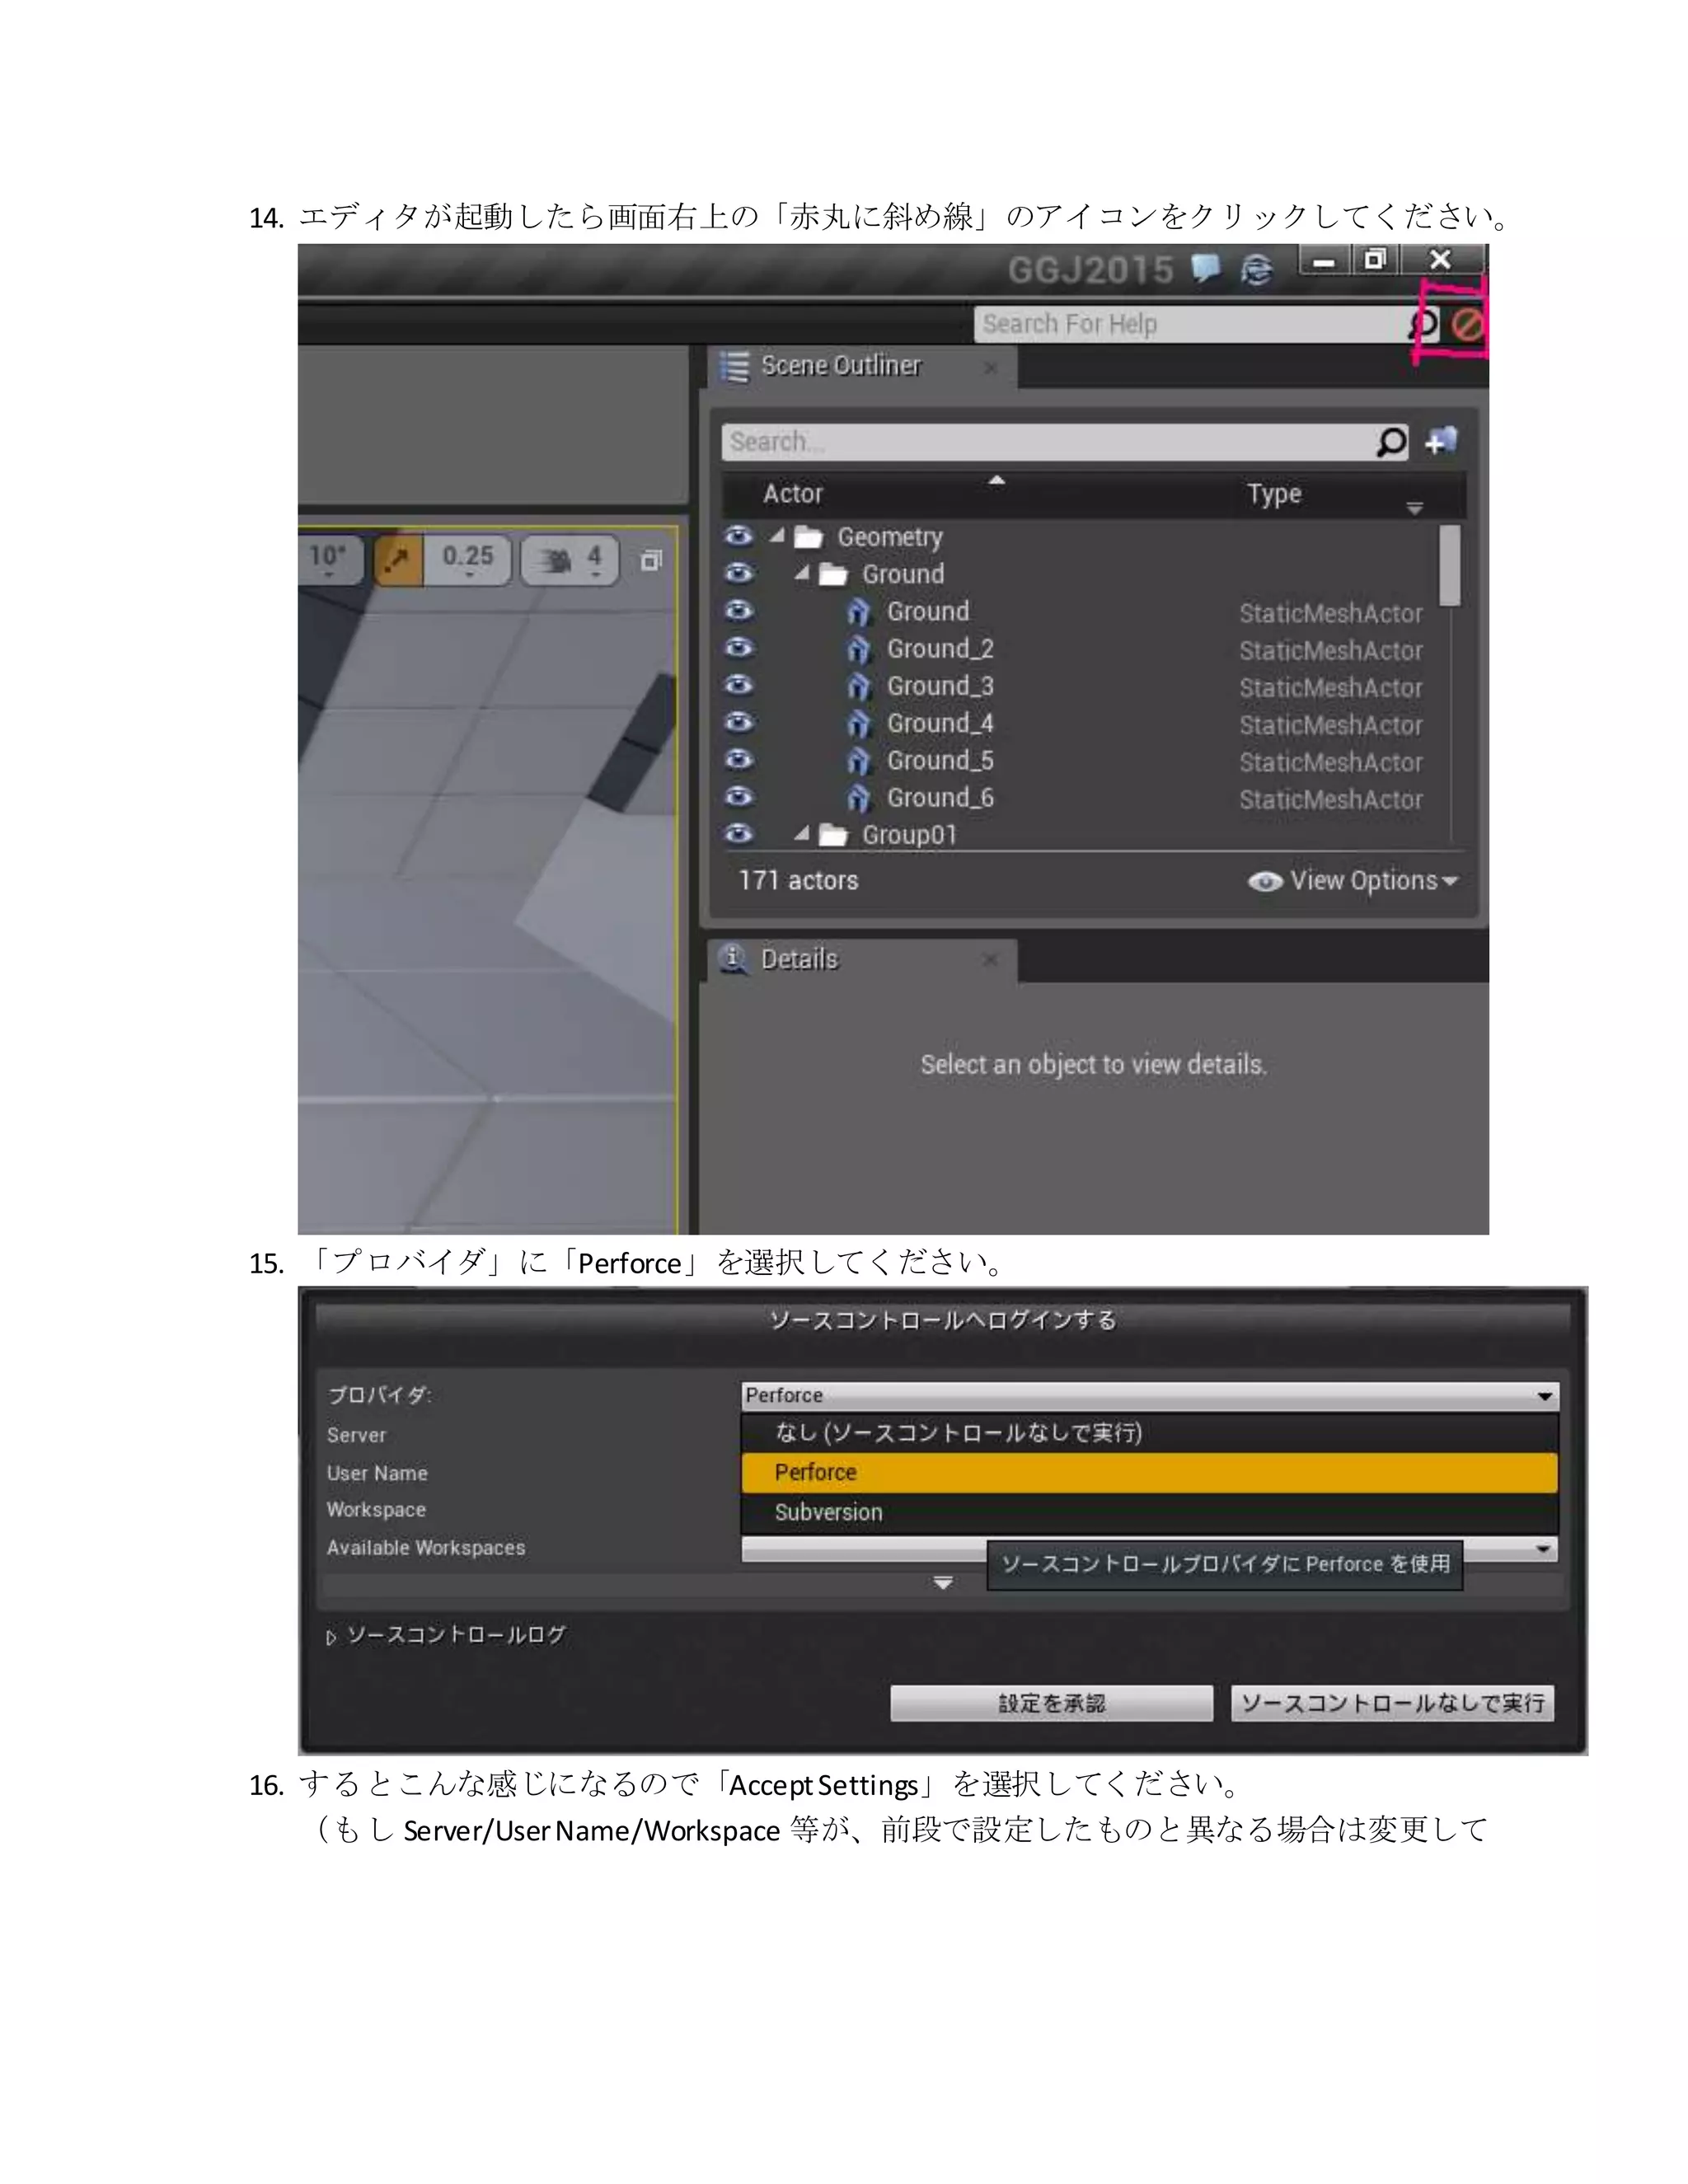Open the 10° rotation snap value dropdown
This screenshot has height=2184, width=1688.
pyautogui.click(x=328, y=560)
